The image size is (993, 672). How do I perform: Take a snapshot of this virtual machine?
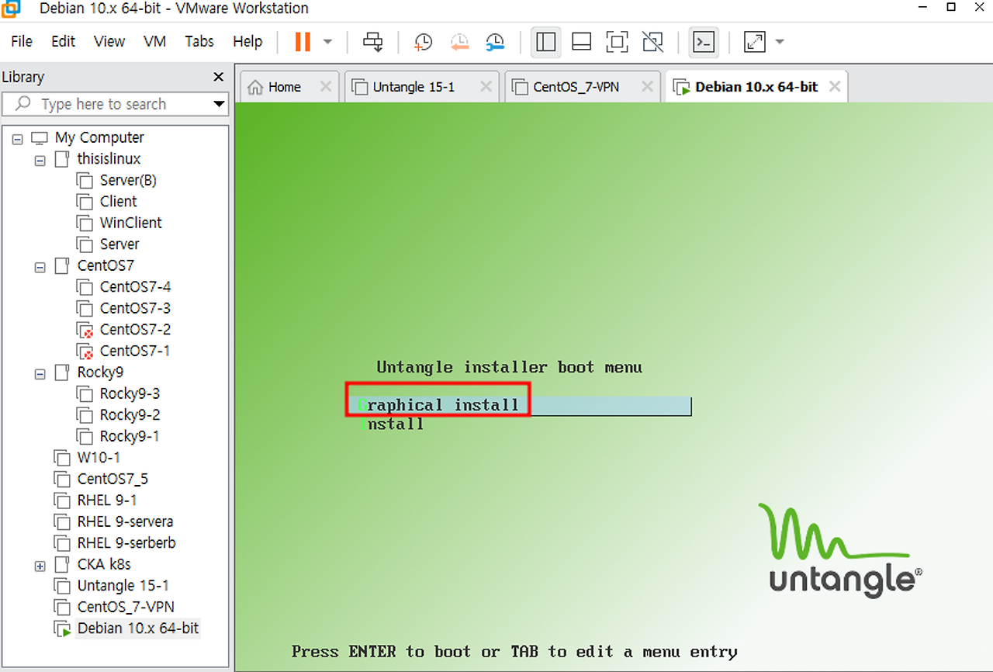(423, 42)
